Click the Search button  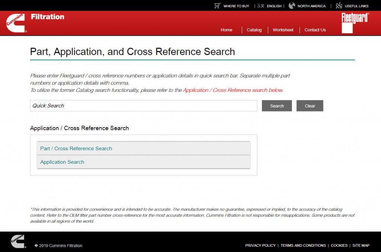277,106
